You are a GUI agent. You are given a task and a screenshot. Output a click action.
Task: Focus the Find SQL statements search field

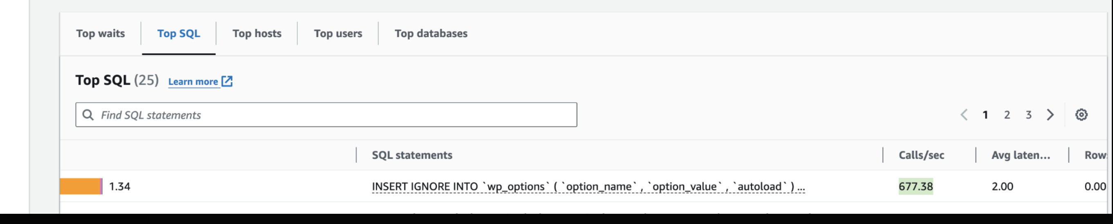326,115
